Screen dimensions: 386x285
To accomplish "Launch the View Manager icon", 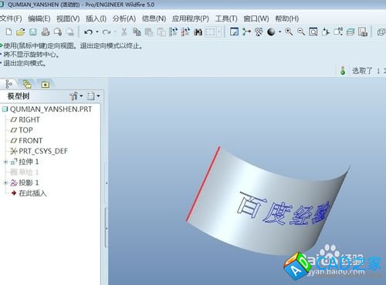I will (x=363, y=32).
